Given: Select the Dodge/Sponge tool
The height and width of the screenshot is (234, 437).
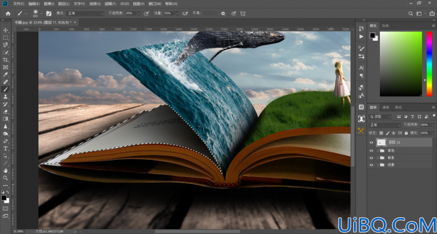Looking at the screenshot, I should [6, 134].
